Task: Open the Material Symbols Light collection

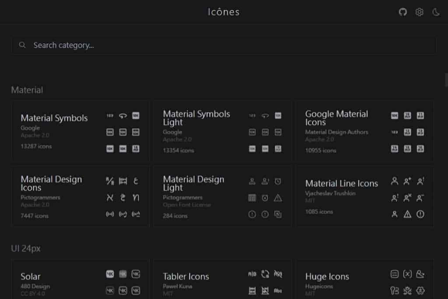Action: click(x=196, y=118)
